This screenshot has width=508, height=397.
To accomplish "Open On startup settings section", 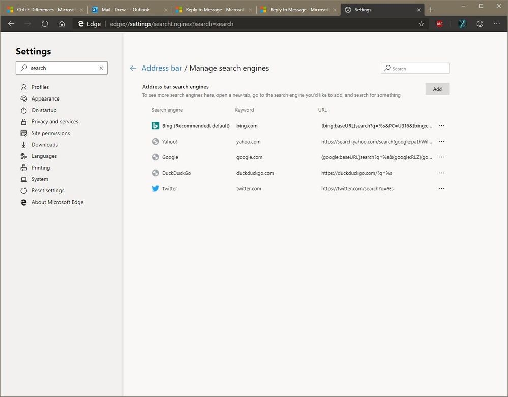I will coord(39,110).
